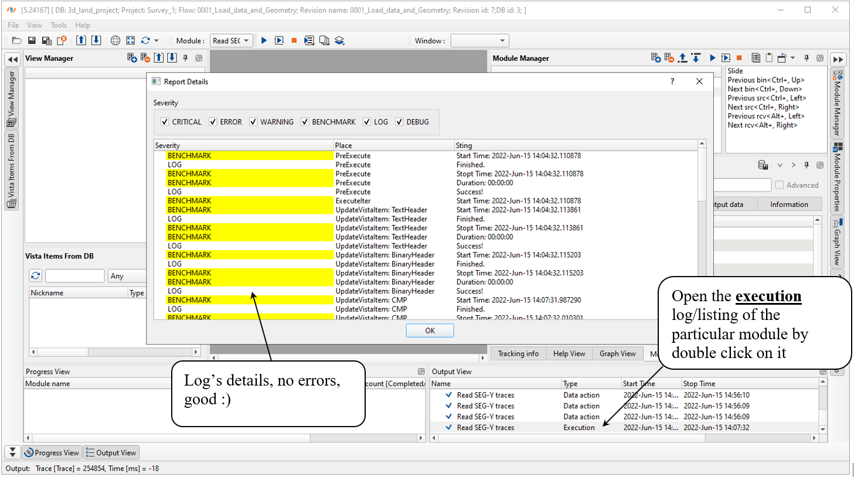
Task: Switch to Output View at the bottom
Action: coord(111,452)
